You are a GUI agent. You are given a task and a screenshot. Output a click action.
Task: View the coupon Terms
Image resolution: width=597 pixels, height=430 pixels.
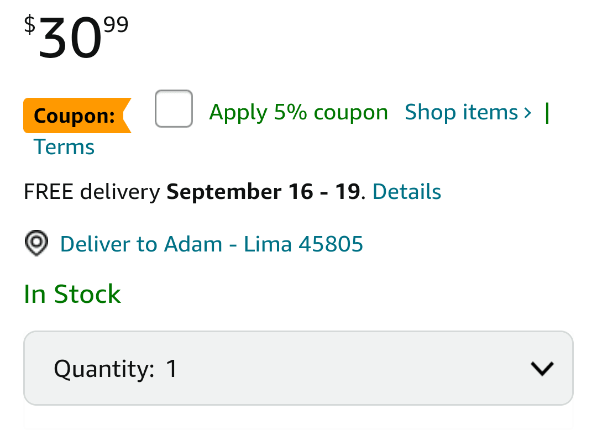[64, 147]
